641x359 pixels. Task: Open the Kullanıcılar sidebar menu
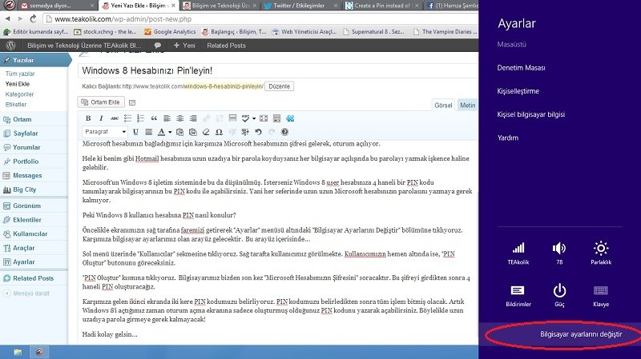34,233
